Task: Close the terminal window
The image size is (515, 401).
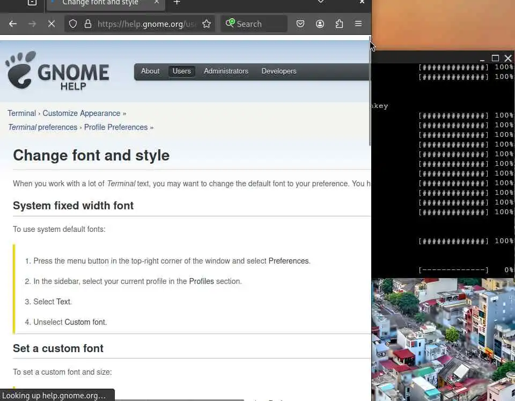Action: coord(508,58)
